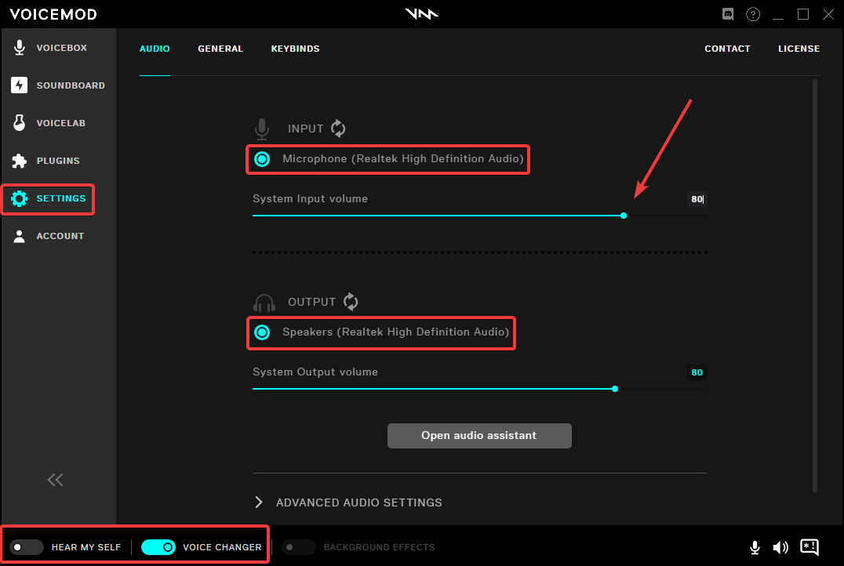
Task: Switch to the General tab
Action: click(220, 49)
